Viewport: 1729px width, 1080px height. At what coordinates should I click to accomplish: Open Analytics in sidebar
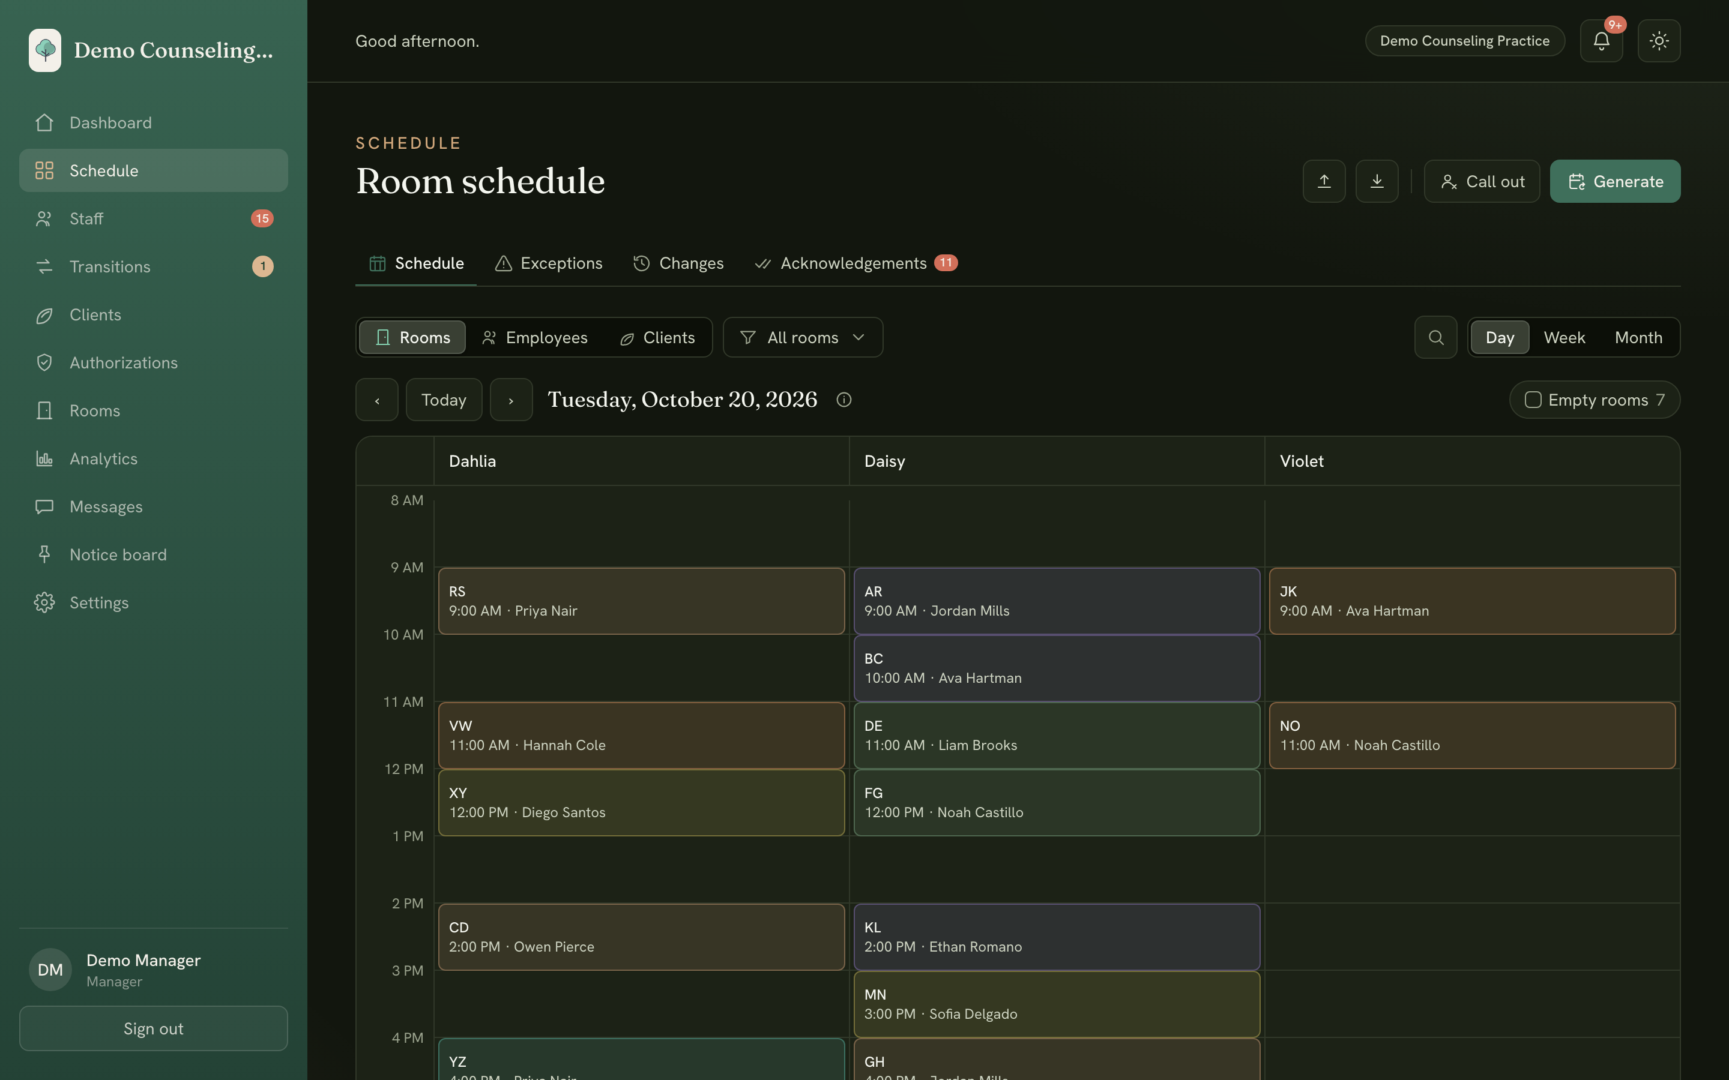(154, 458)
